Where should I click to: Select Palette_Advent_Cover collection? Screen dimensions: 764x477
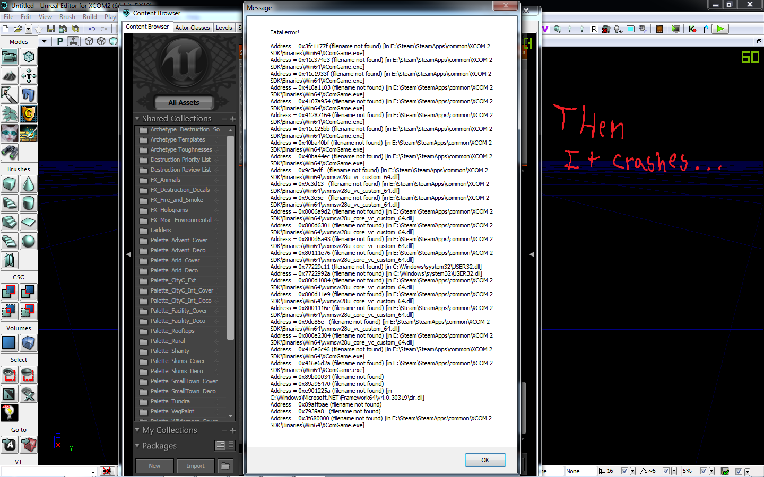click(179, 240)
